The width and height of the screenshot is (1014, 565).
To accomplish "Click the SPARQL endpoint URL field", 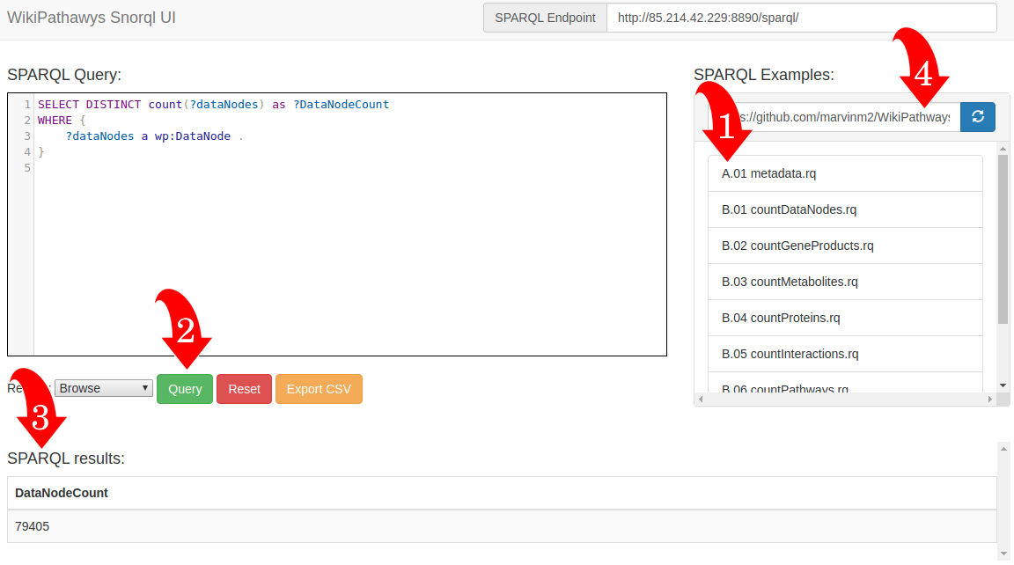I will click(x=801, y=17).
